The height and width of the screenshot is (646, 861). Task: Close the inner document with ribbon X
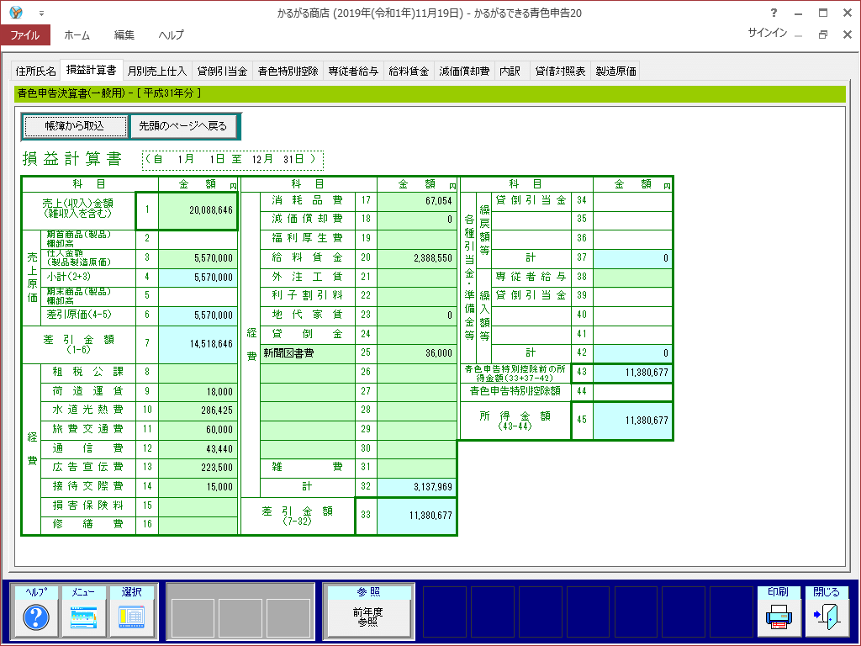tap(848, 34)
